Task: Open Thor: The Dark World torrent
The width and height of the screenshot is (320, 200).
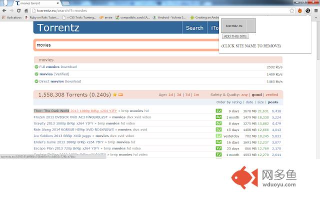Action: pos(75,111)
